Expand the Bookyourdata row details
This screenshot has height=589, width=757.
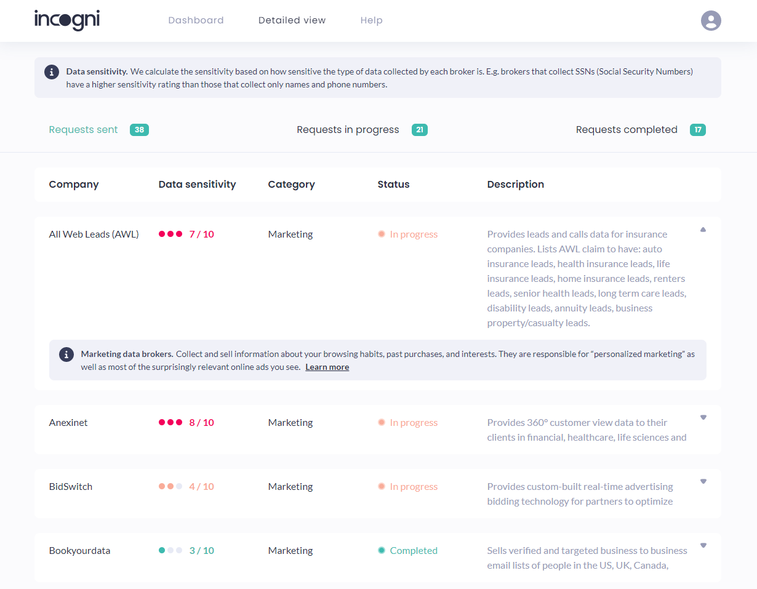(703, 545)
